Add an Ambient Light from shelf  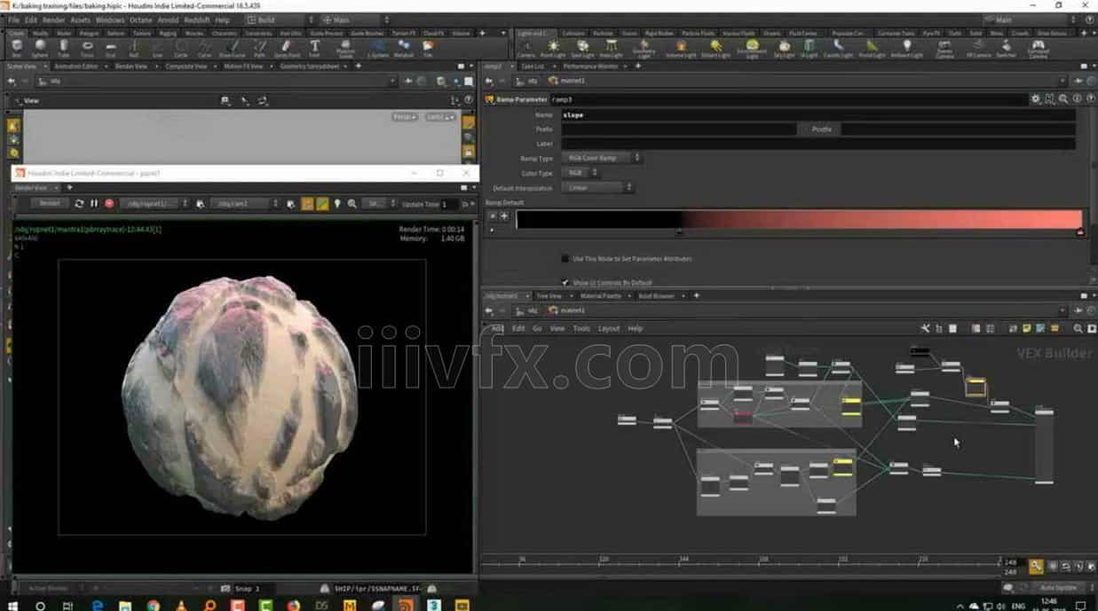pyautogui.click(x=906, y=48)
